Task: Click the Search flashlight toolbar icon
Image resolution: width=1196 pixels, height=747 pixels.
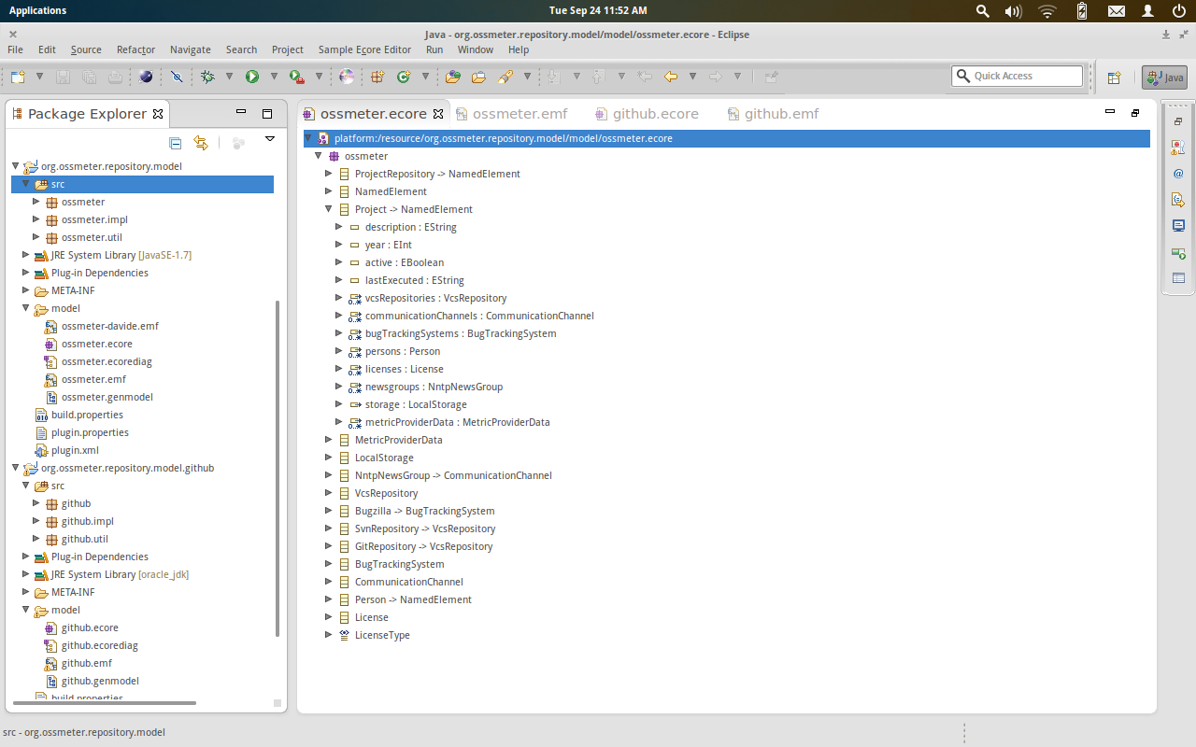Action: 505,77
